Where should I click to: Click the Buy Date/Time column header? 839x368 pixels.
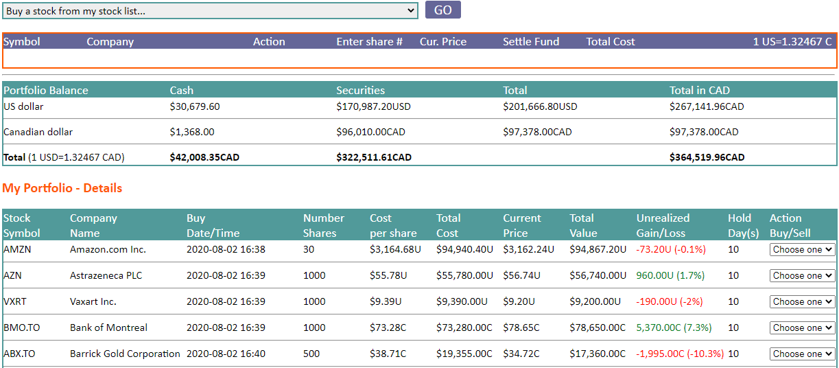(x=212, y=225)
